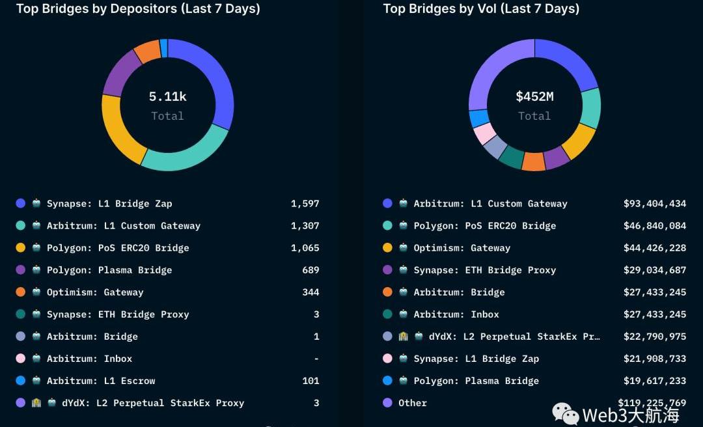Image resolution: width=703 pixels, height=427 pixels.
Task: Click the purple legend dot beside Other
Action: tap(388, 403)
